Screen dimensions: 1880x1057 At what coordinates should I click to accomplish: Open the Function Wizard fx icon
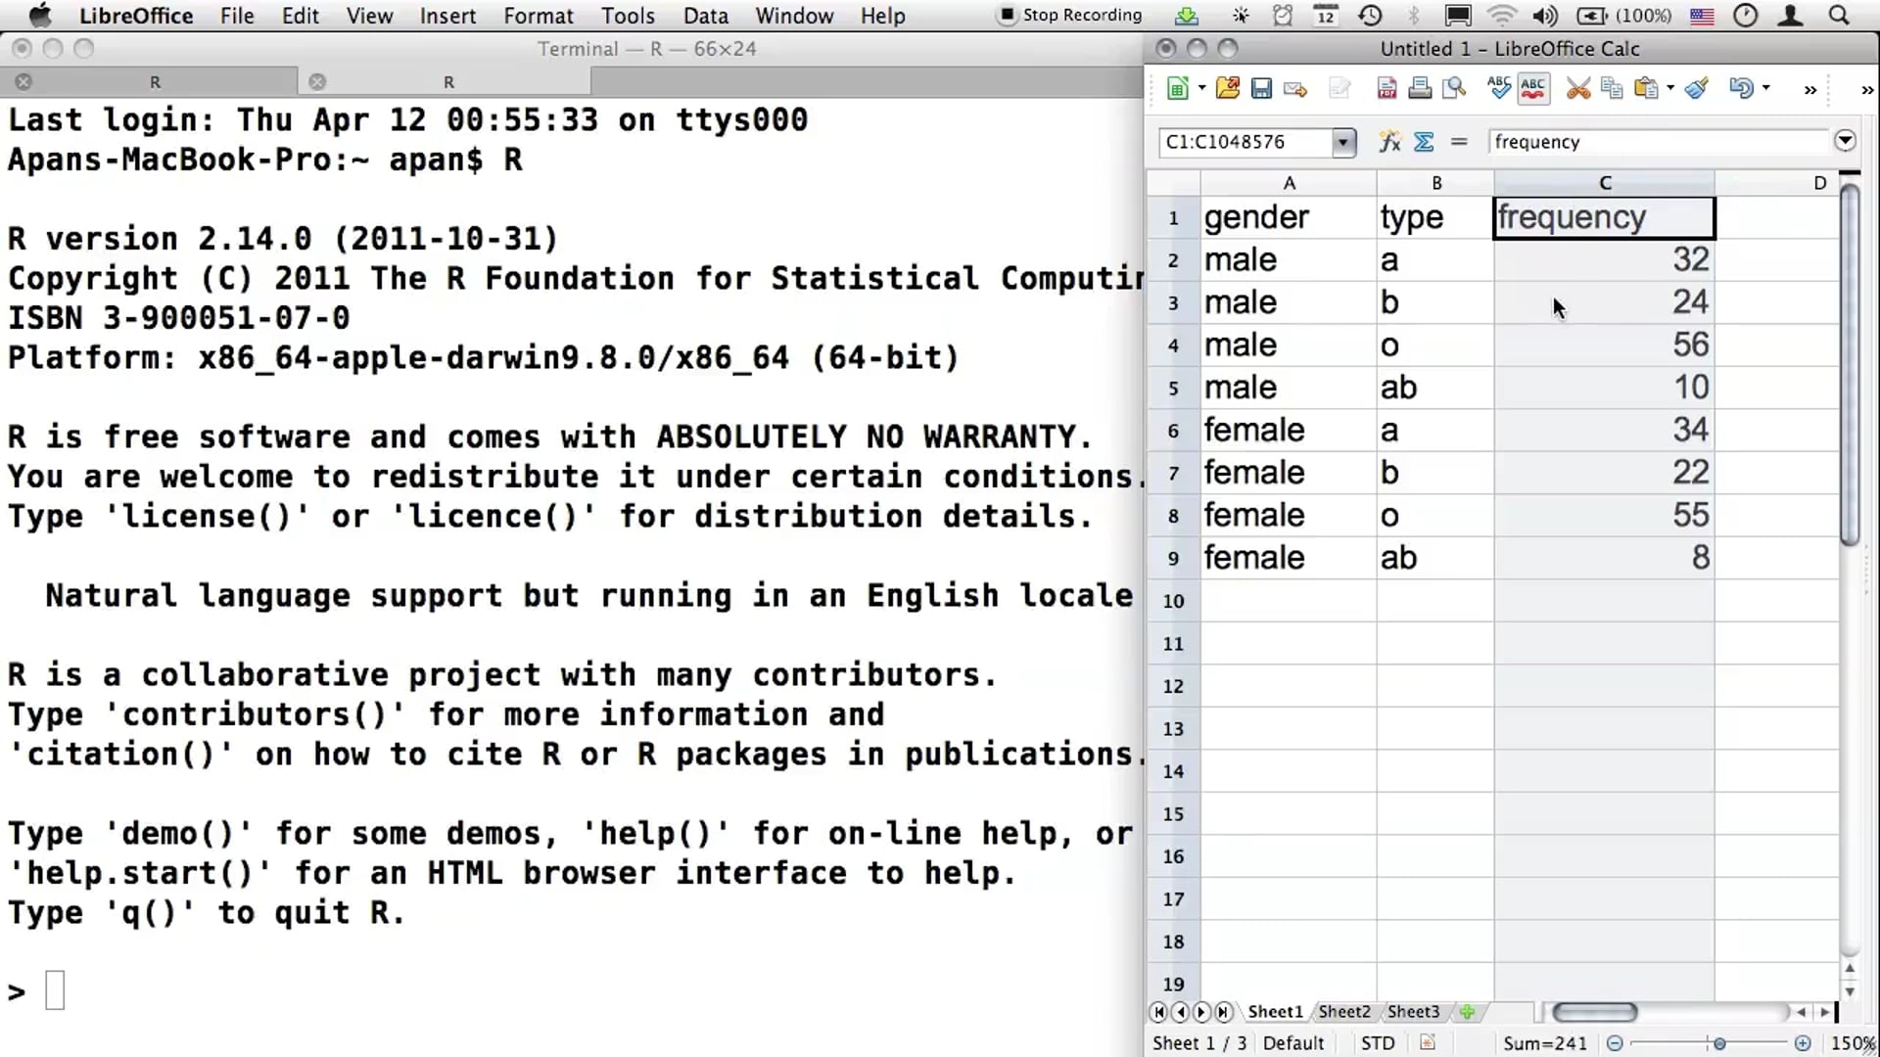(1389, 142)
